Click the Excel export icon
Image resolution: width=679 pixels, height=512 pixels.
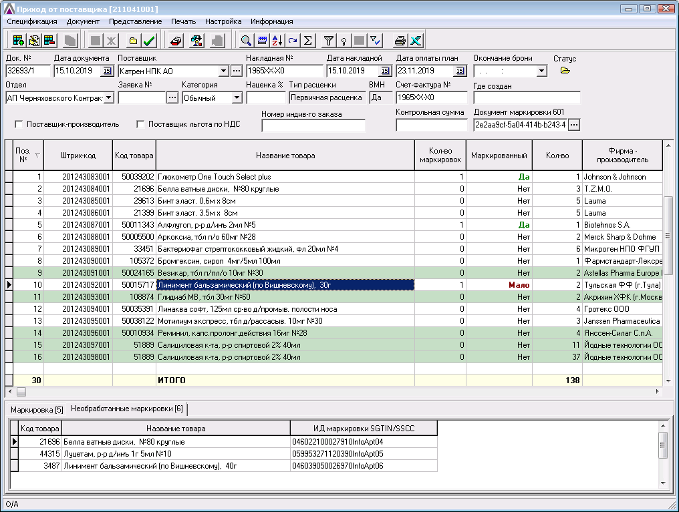(416, 41)
